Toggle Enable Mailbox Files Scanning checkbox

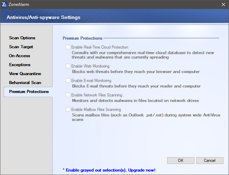click(x=68, y=109)
